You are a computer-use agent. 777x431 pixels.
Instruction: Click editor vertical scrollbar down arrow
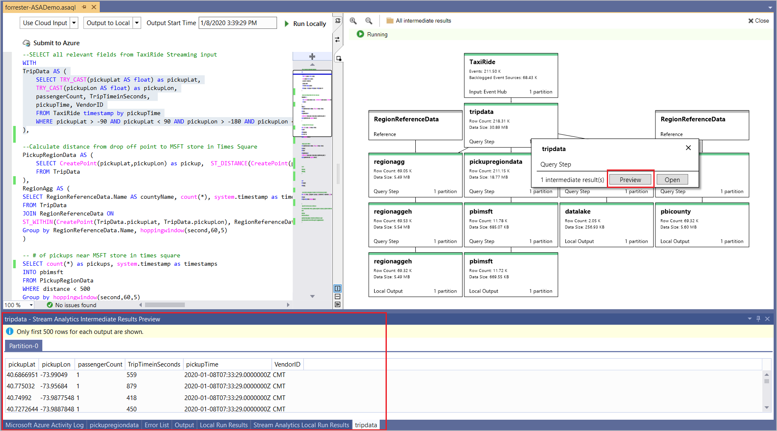click(312, 296)
